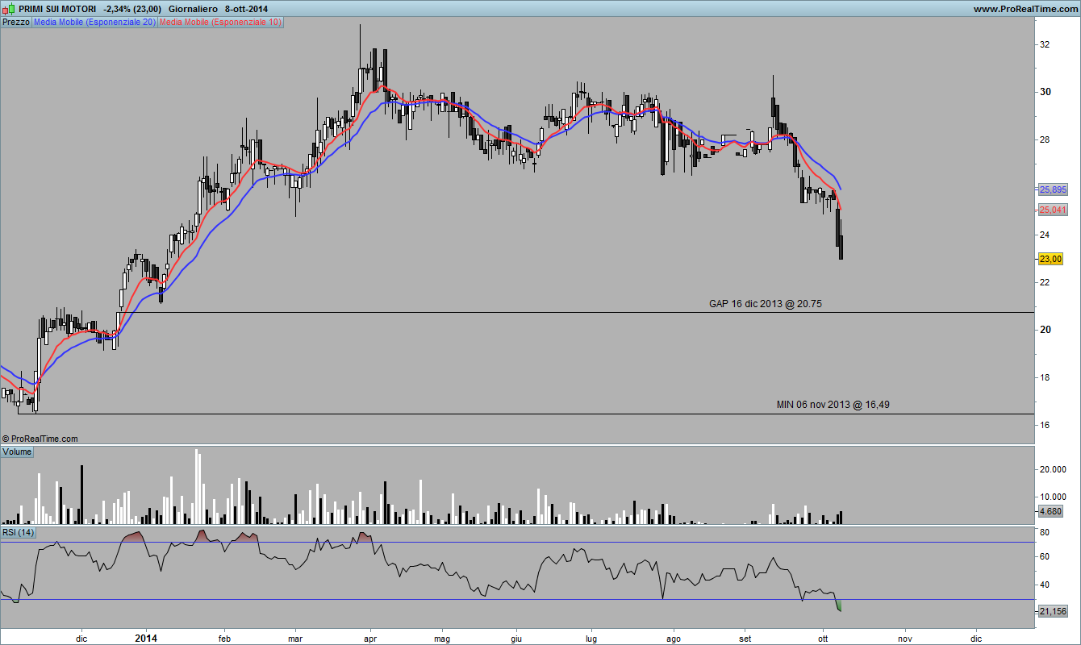Image resolution: width=1081 pixels, height=645 pixels.
Task: Click the 32 level on price axis
Action: coord(1044,44)
